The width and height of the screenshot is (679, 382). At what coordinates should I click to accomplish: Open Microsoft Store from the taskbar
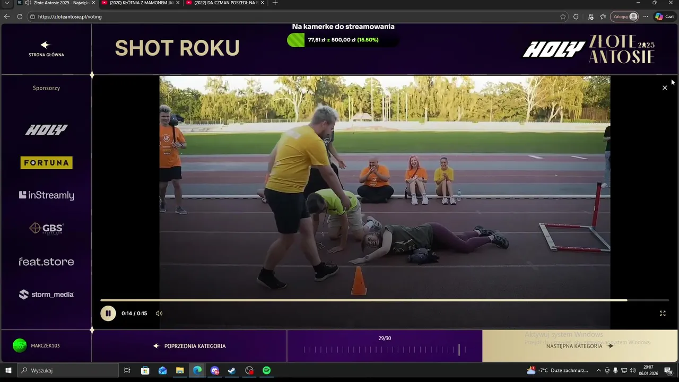145,370
